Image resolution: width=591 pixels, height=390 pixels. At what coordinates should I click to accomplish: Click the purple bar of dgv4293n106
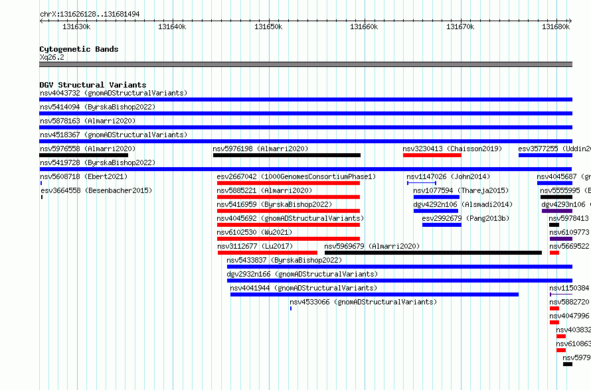point(557,211)
